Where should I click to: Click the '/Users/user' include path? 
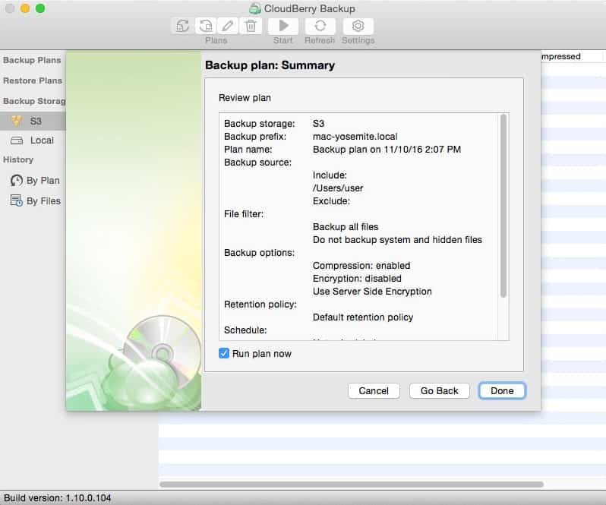coord(338,188)
